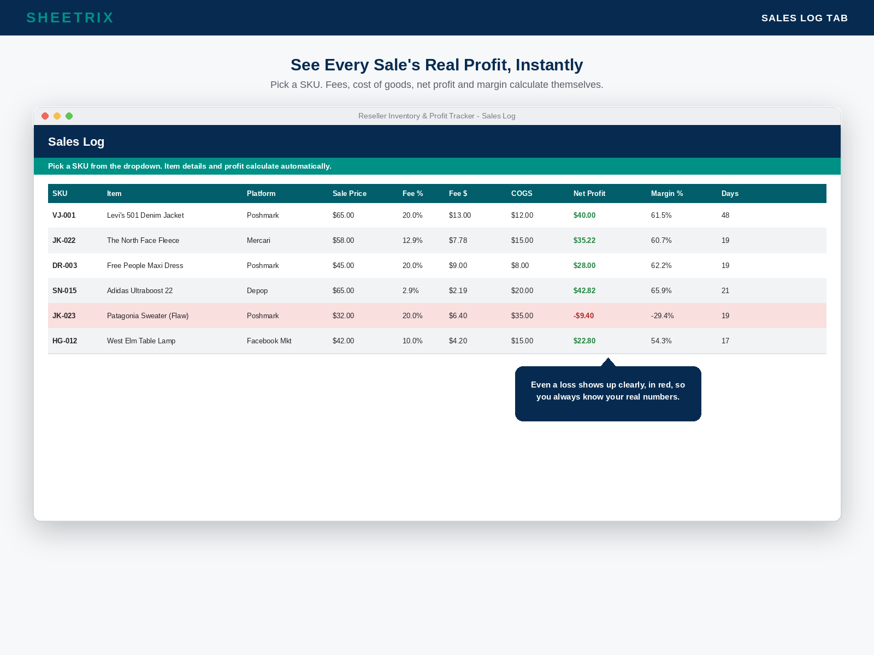The width and height of the screenshot is (874, 655).
Task: Click the green maximize dot
Action: 69,116
